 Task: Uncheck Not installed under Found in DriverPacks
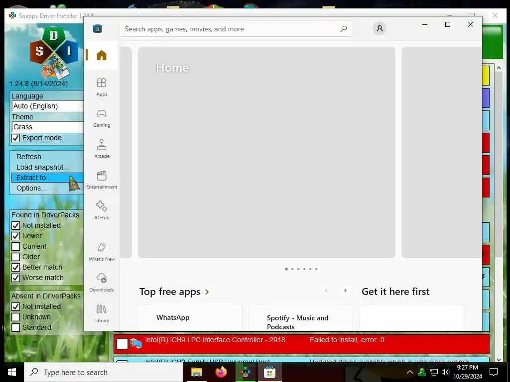point(15,225)
